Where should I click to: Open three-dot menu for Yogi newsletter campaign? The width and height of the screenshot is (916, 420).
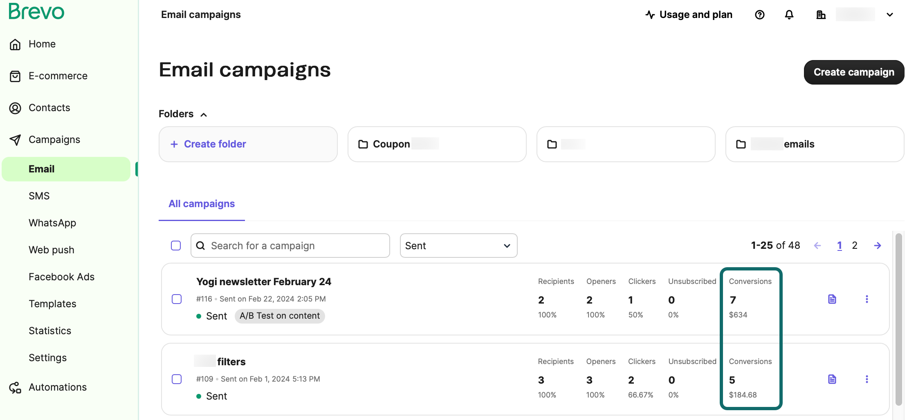pos(867,299)
